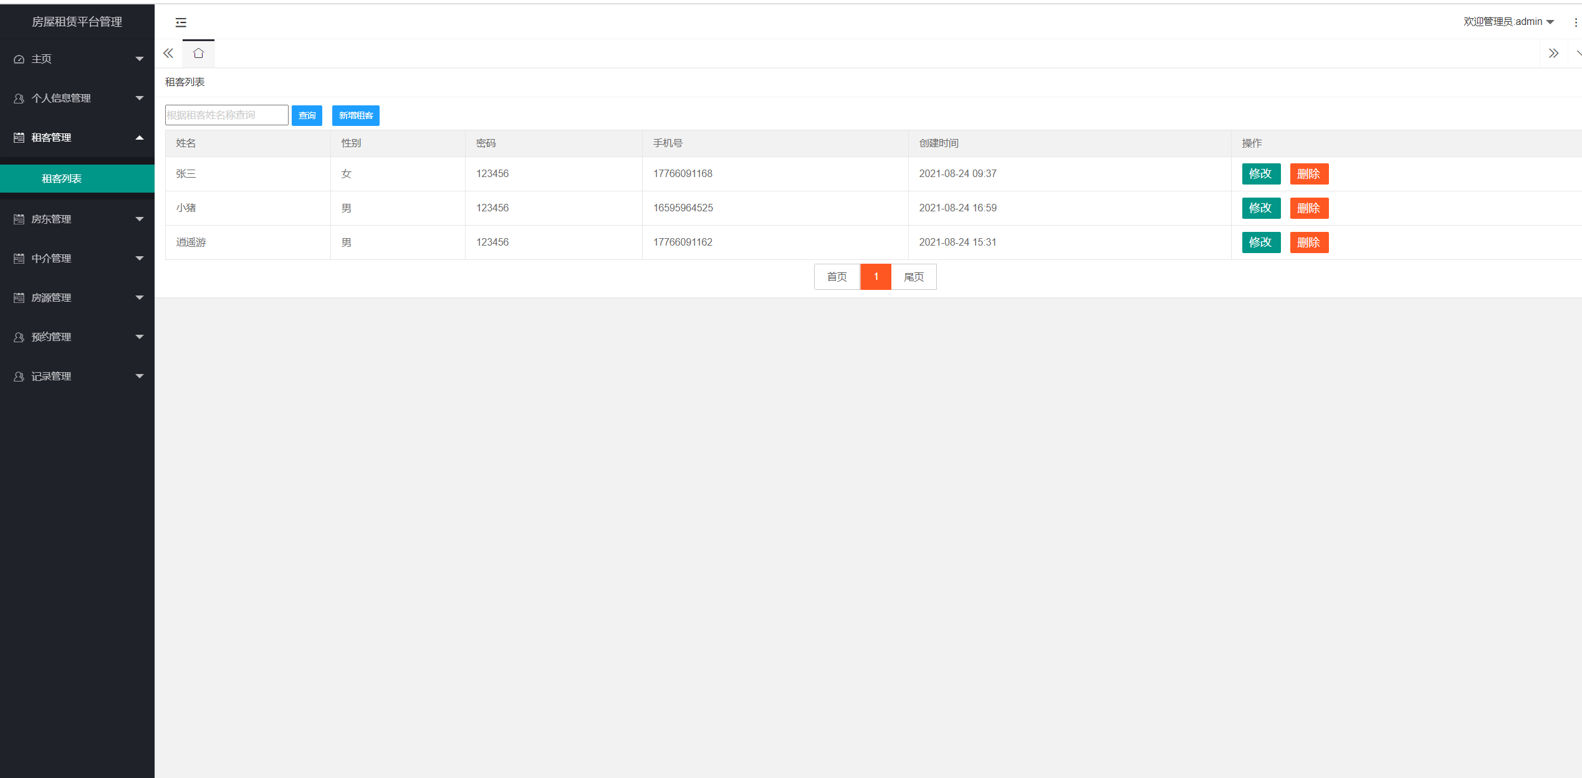Click 删除 for tenant 小猪
This screenshot has width=1582, height=778.
(x=1308, y=208)
